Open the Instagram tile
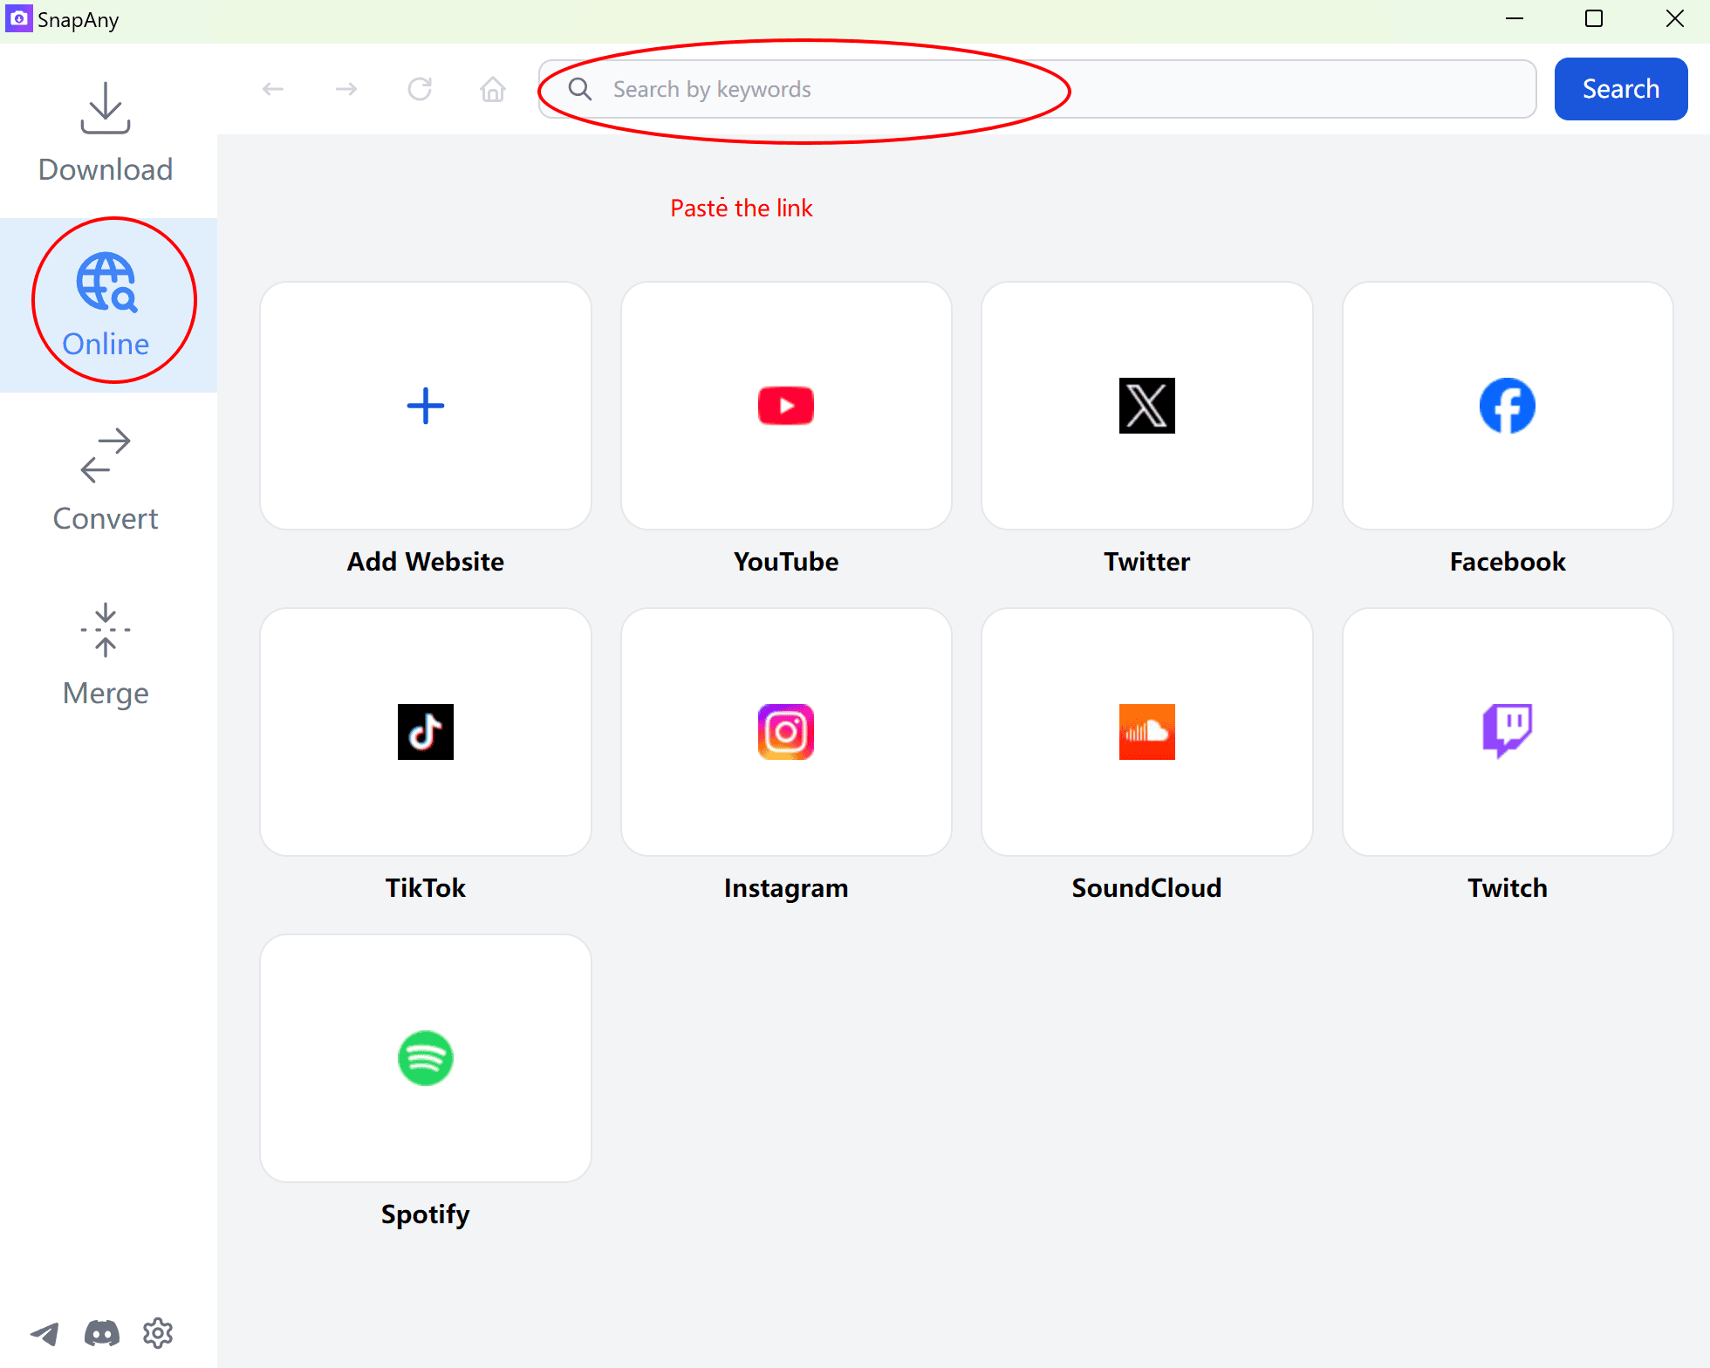This screenshot has width=1710, height=1368. [786, 732]
